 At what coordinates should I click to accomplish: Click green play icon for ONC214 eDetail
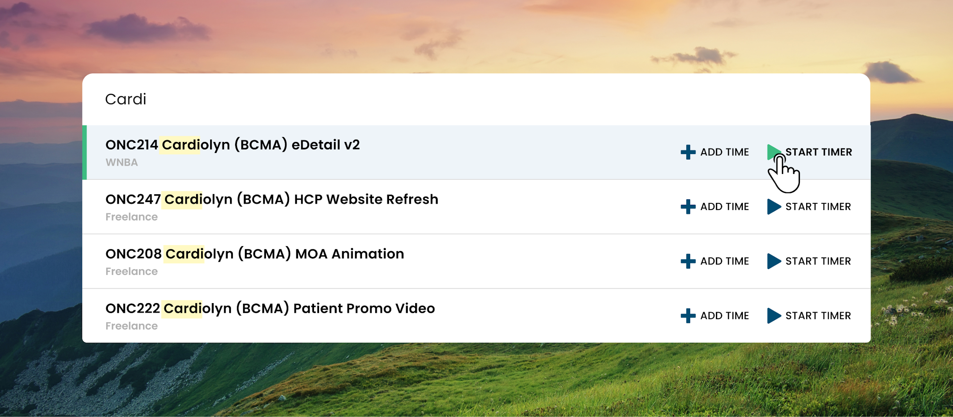click(x=774, y=152)
